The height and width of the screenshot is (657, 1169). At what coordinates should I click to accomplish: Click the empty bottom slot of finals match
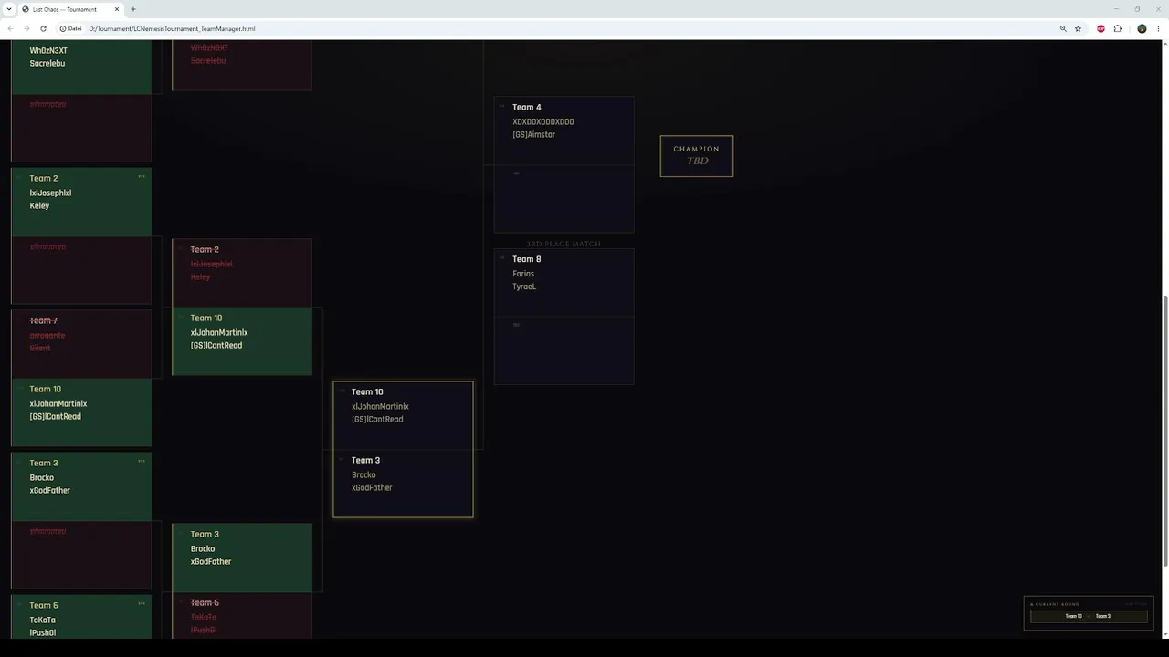click(564, 199)
